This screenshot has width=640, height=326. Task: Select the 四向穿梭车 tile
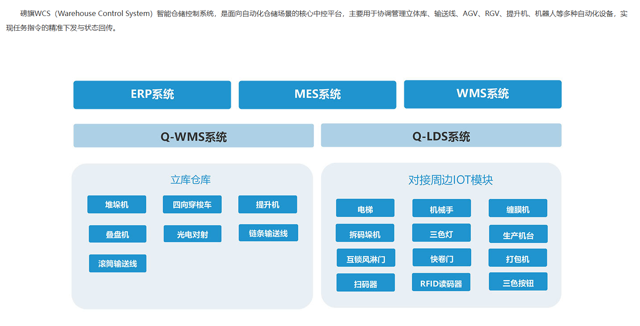(192, 205)
